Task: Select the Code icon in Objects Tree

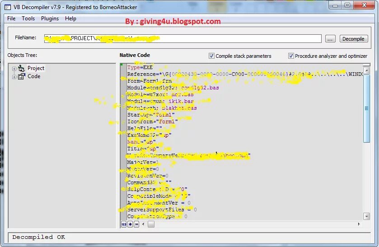Action: (x=22, y=76)
